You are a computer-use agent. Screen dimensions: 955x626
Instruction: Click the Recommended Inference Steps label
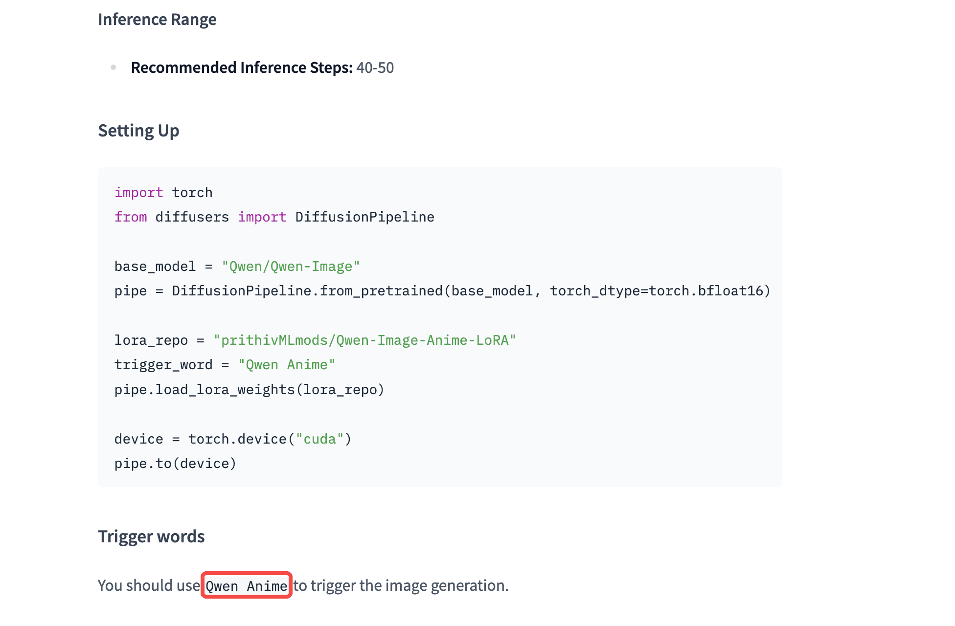click(x=242, y=67)
